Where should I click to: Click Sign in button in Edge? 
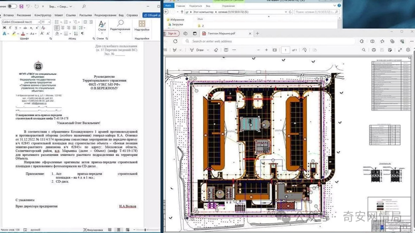pyautogui.click(x=171, y=33)
